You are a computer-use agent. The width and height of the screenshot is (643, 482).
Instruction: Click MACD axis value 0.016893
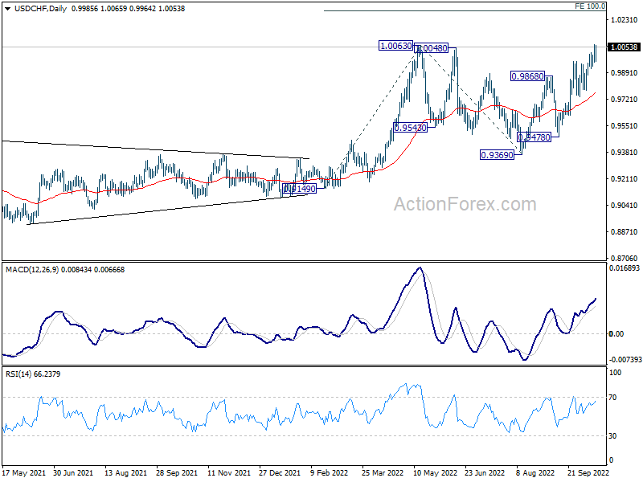coord(625,268)
